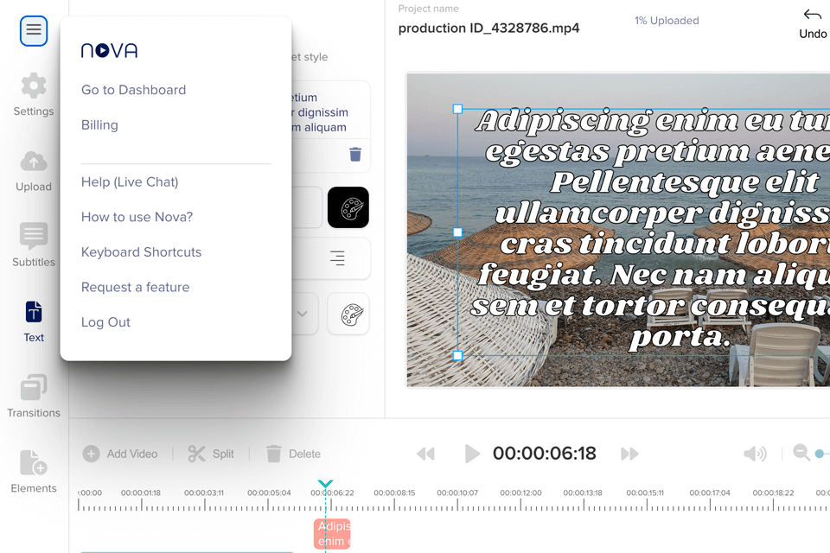Delete the text style with trash icon
The image size is (830, 553).
355,154
